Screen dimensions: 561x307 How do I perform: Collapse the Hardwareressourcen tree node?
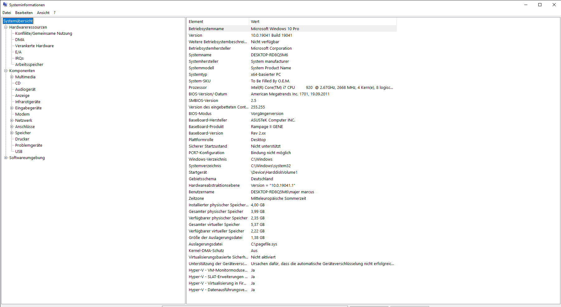coord(6,27)
